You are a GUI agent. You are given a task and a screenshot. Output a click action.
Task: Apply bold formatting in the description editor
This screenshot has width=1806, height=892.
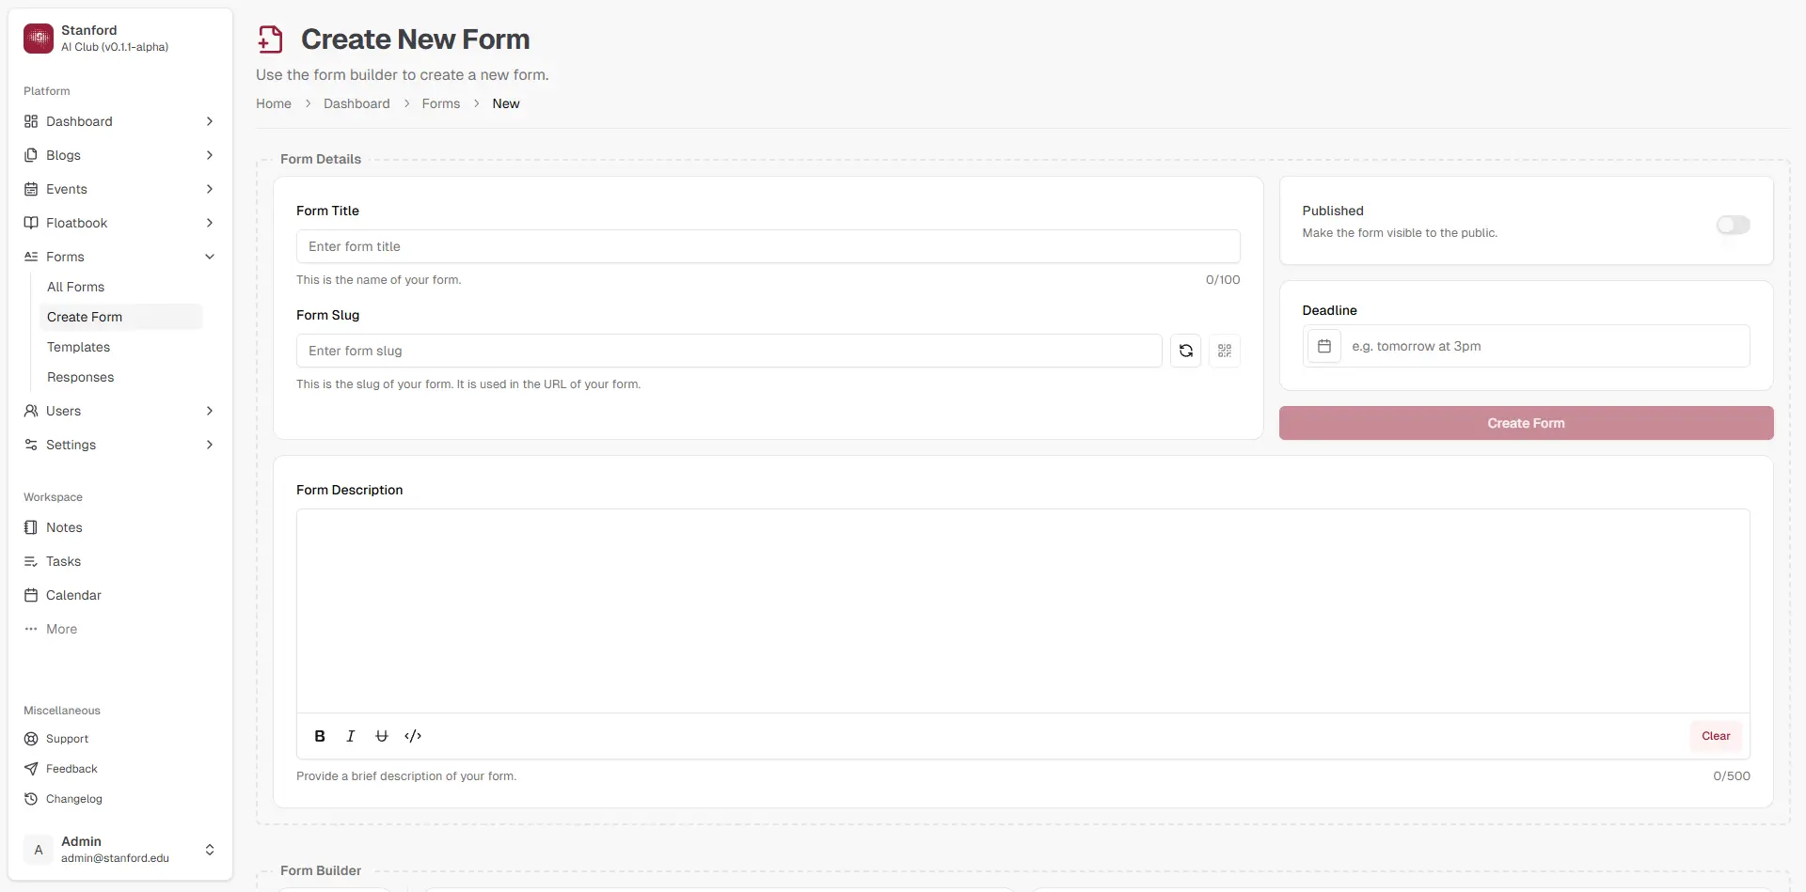point(320,735)
